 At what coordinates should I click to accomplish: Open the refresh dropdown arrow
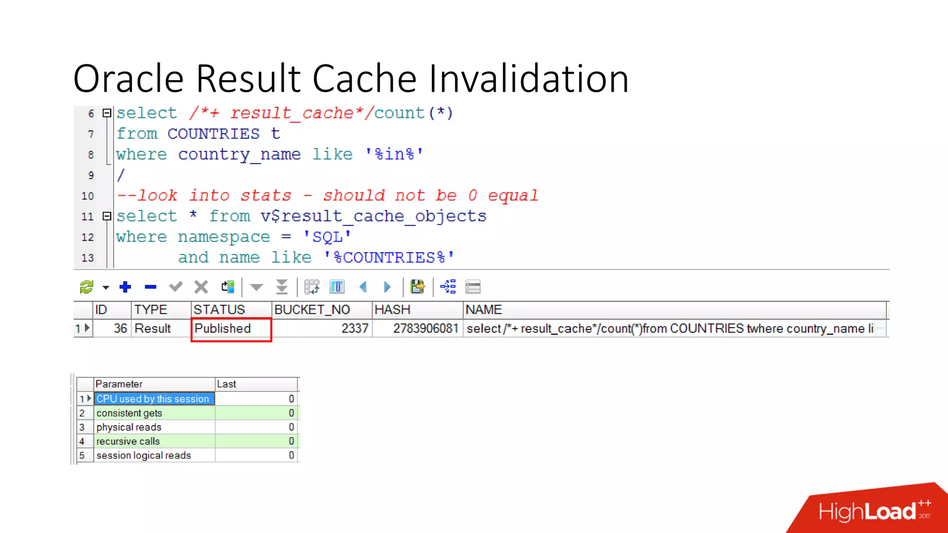tap(106, 287)
